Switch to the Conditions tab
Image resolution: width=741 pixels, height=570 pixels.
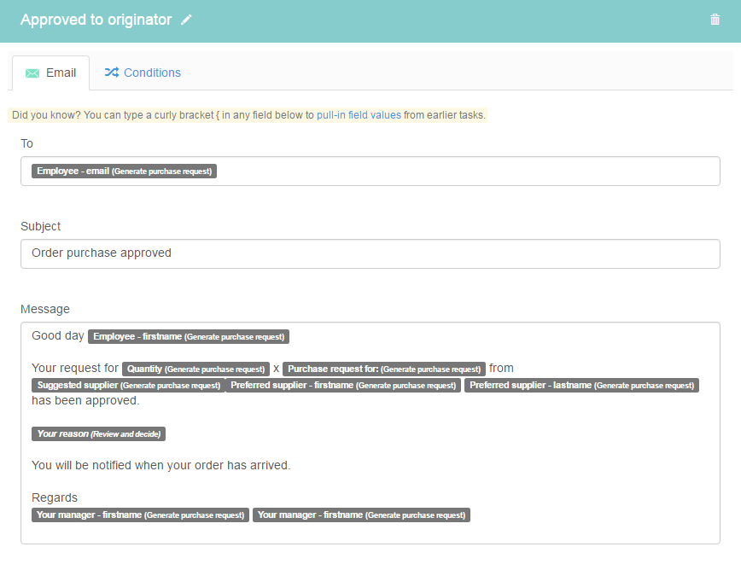(x=143, y=73)
